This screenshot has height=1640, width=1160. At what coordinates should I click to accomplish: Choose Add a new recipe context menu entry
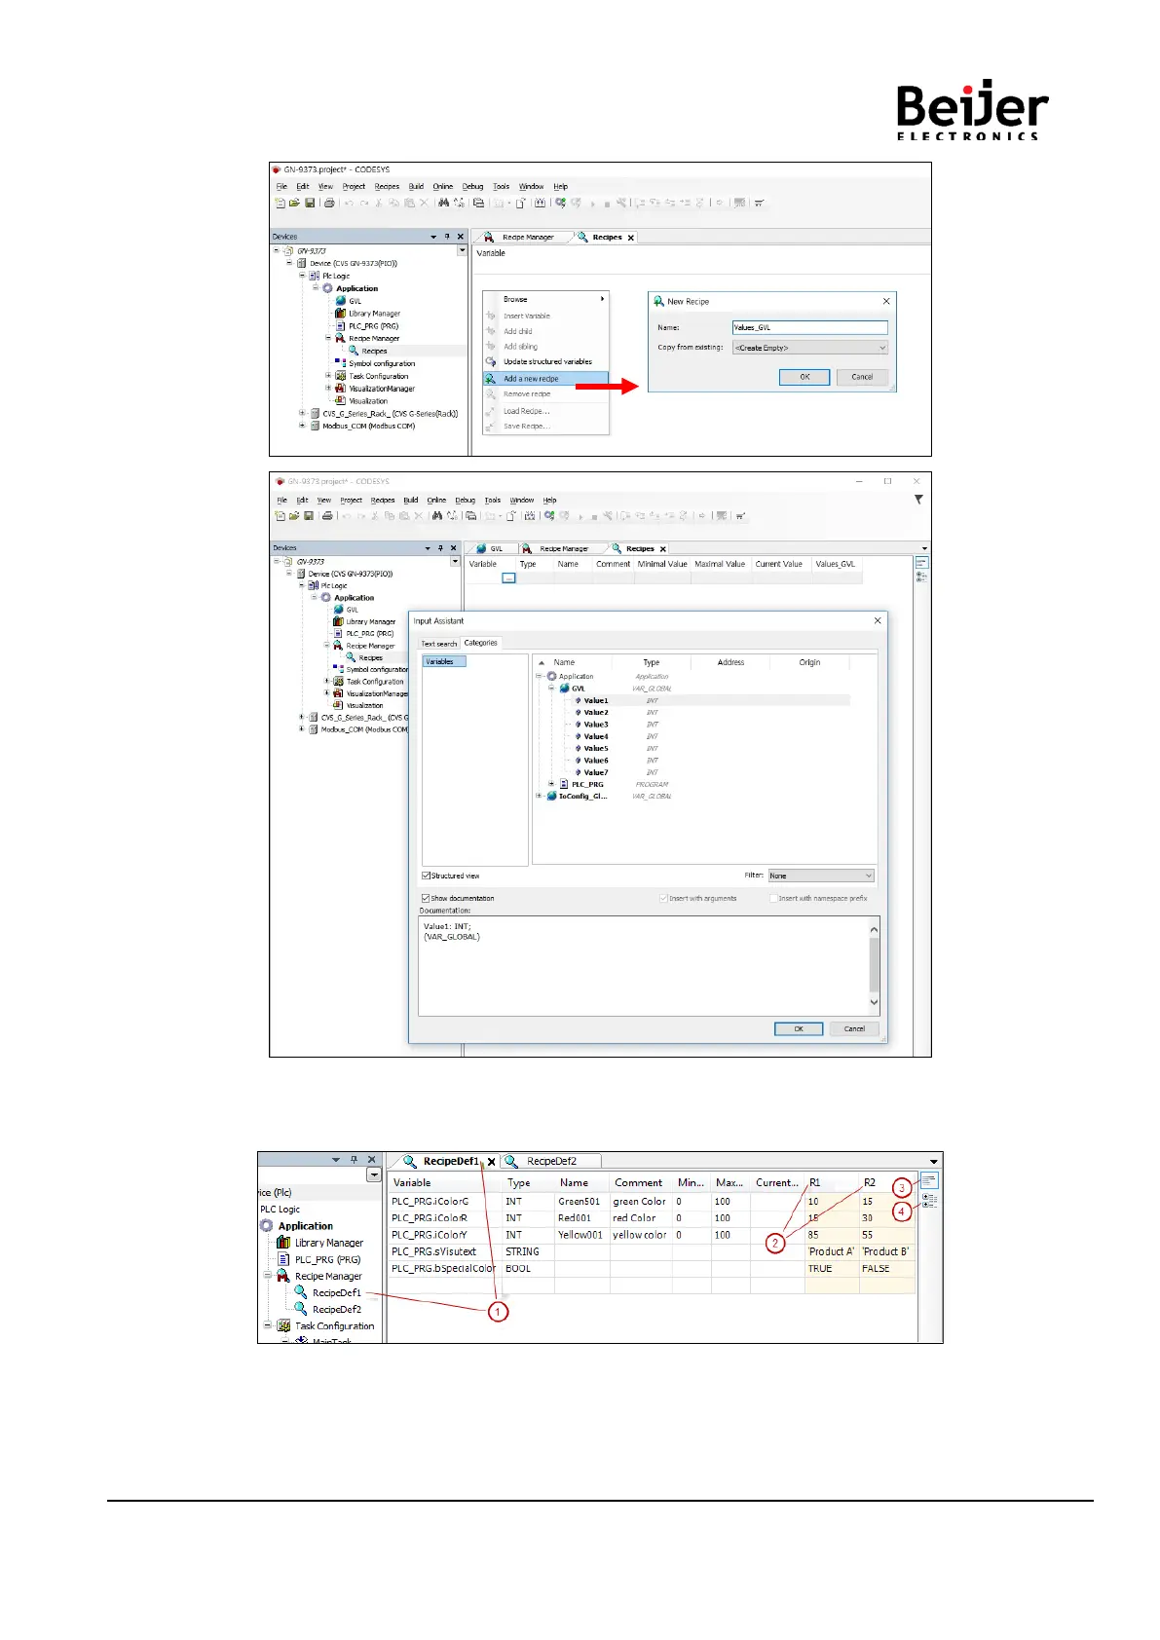pos(546,379)
